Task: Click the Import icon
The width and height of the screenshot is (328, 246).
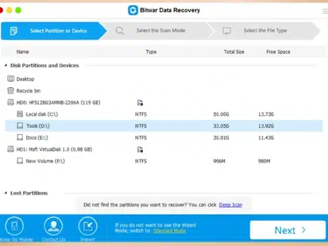Action: pos(88,226)
